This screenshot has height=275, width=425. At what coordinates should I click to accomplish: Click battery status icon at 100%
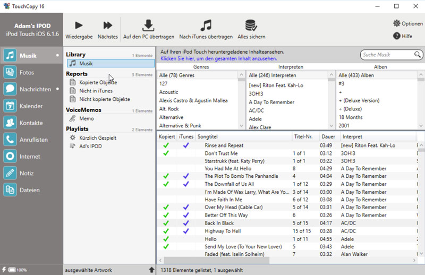pos(12,270)
